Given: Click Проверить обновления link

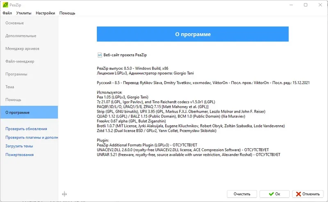Looking at the screenshot, I should click(x=26, y=129).
